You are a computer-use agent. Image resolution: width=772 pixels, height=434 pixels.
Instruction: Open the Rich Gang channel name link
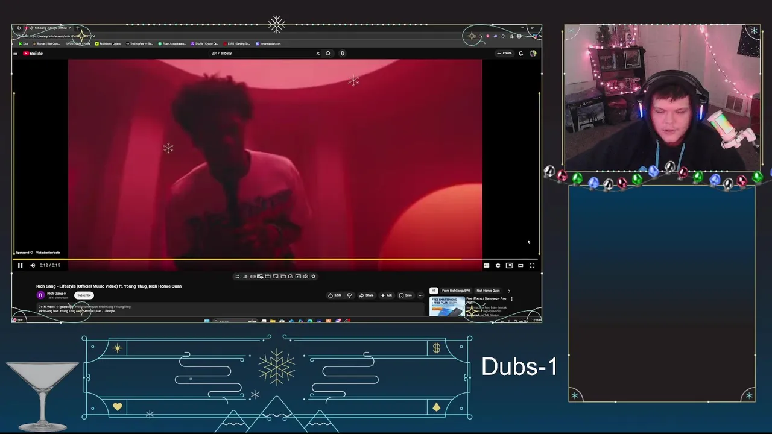[56, 294]
